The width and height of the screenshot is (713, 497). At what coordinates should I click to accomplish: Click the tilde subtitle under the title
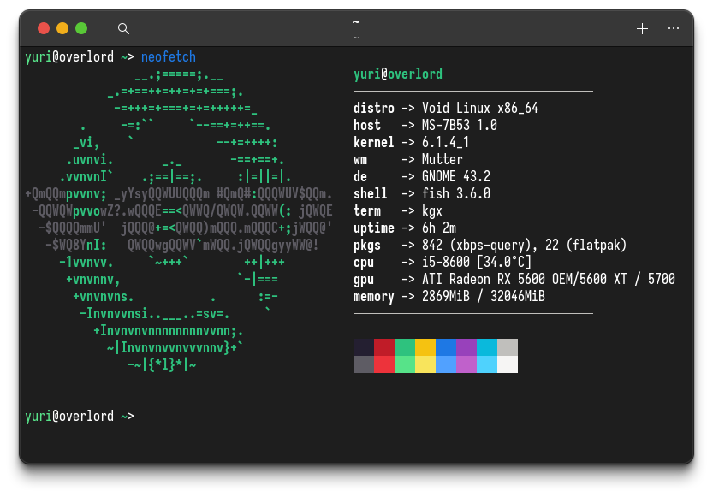pos(355,36)
